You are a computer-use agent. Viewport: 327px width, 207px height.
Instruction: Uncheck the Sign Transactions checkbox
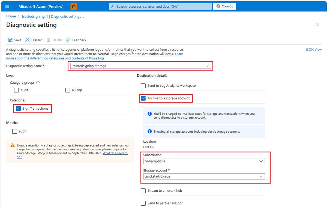click(19, 108)
